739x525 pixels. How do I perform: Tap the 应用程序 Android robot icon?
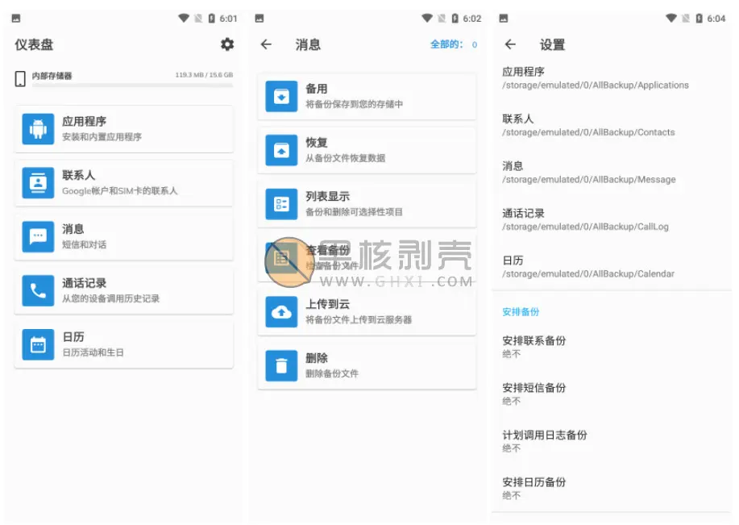(38, 129)
